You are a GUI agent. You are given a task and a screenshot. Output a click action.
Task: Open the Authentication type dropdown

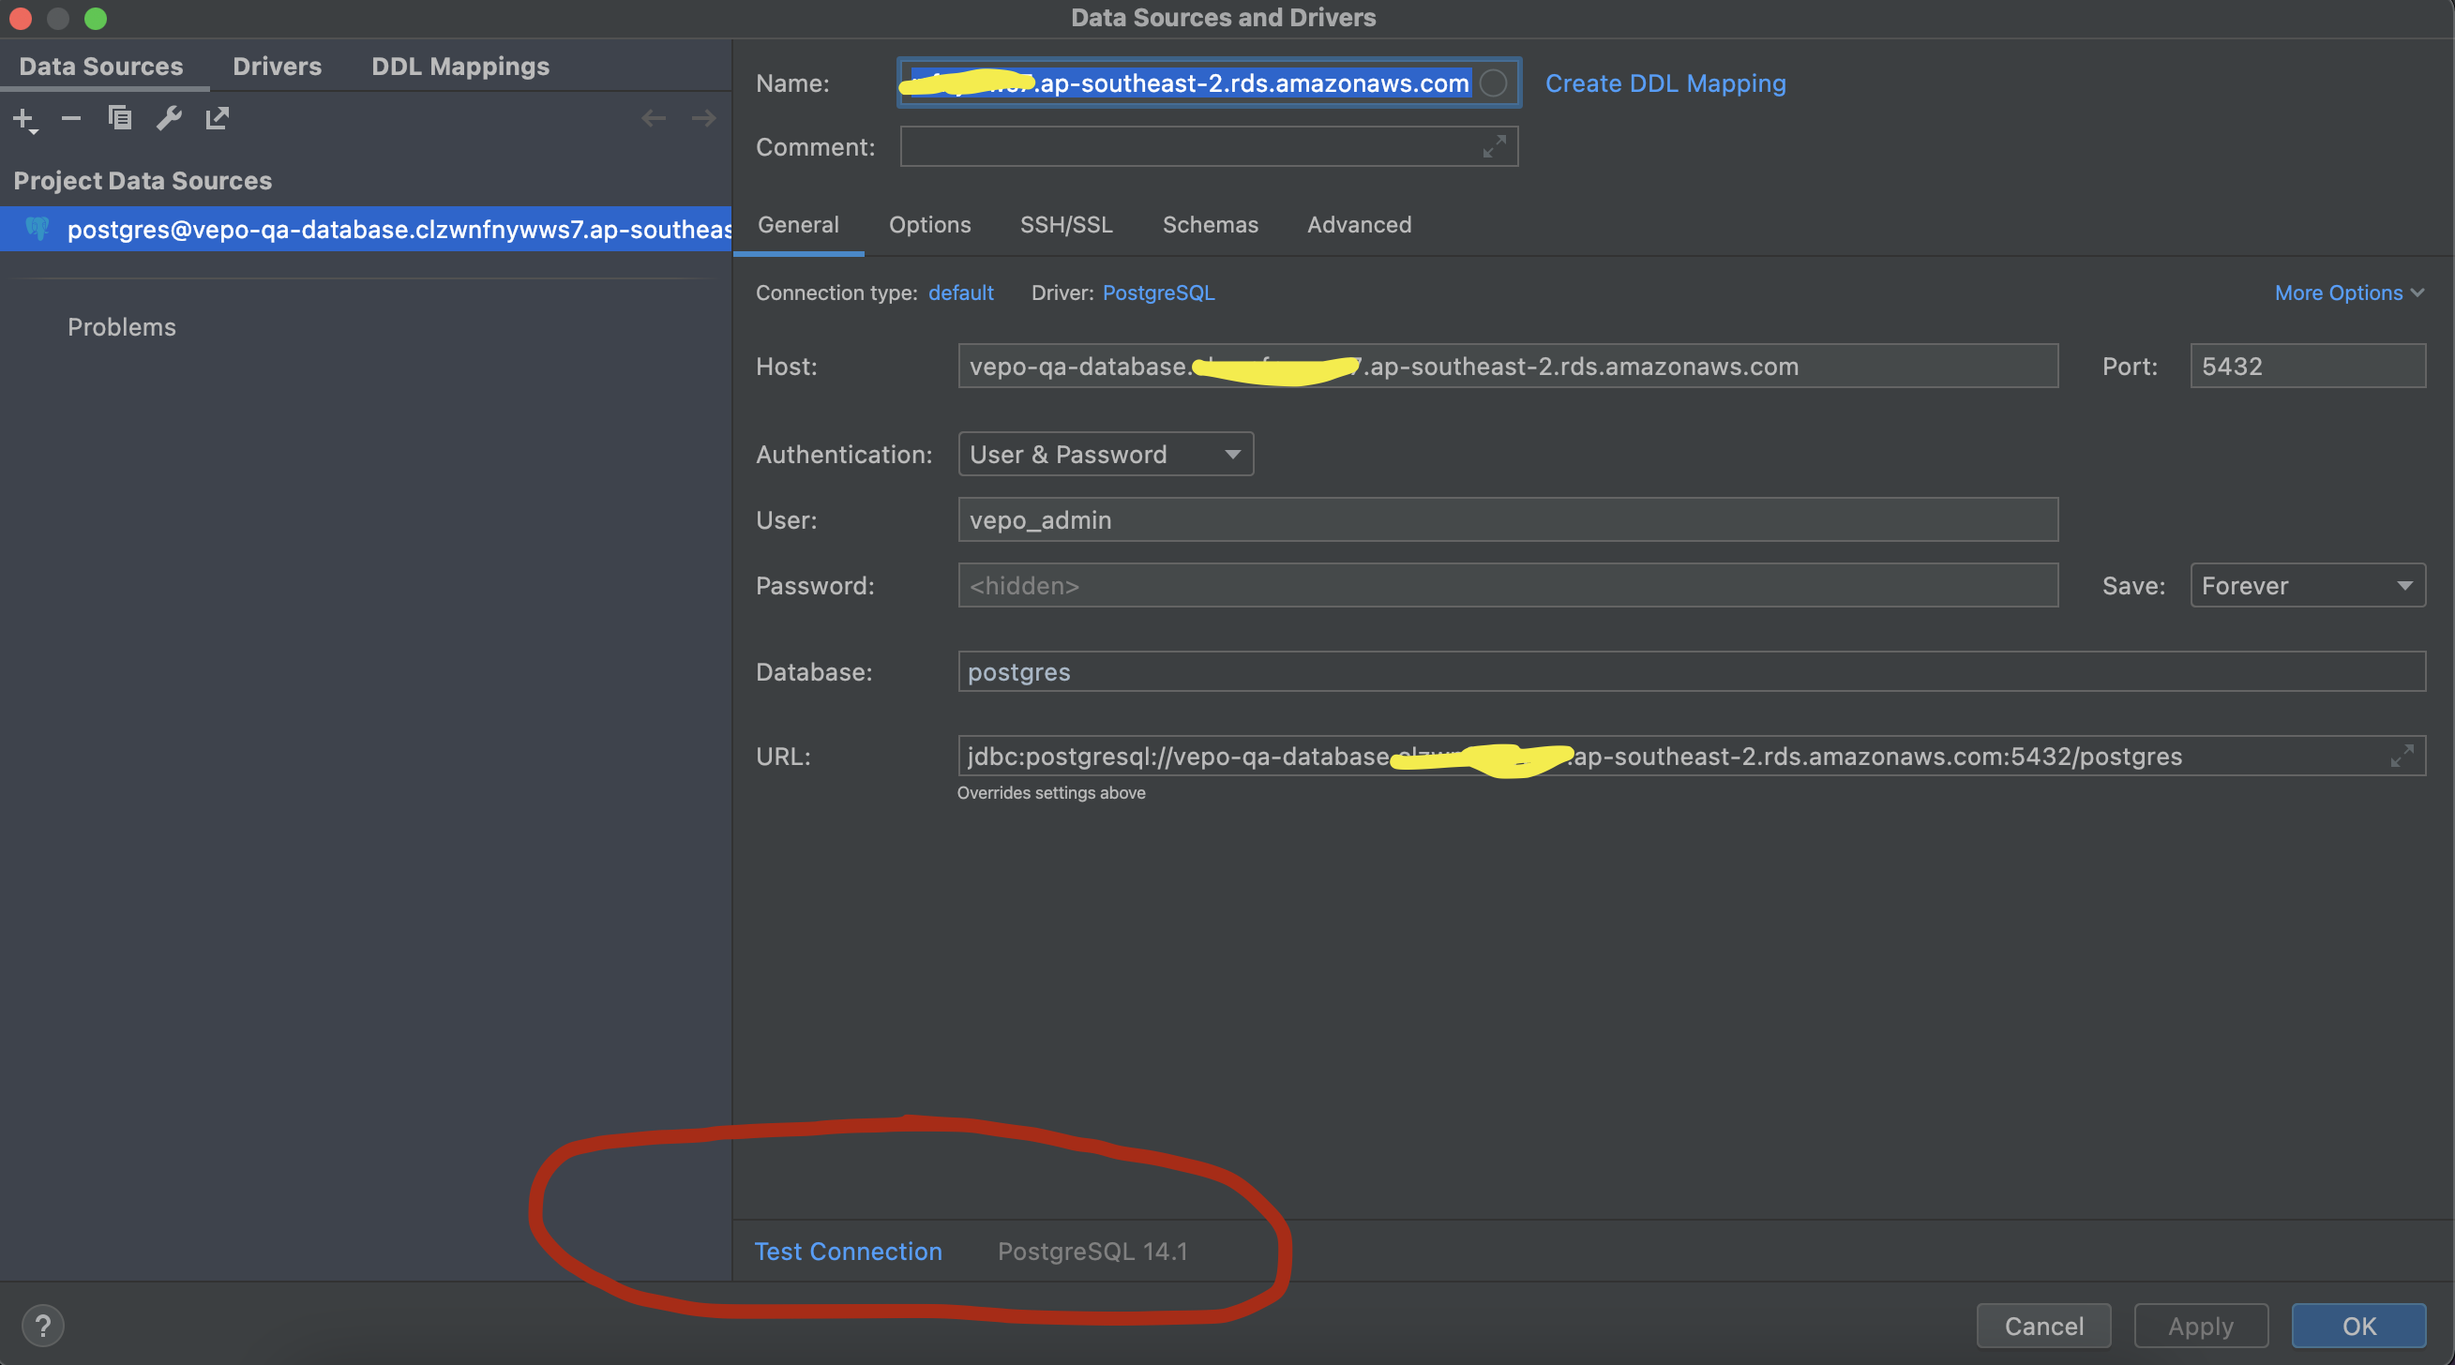(x=1103, y=452)
